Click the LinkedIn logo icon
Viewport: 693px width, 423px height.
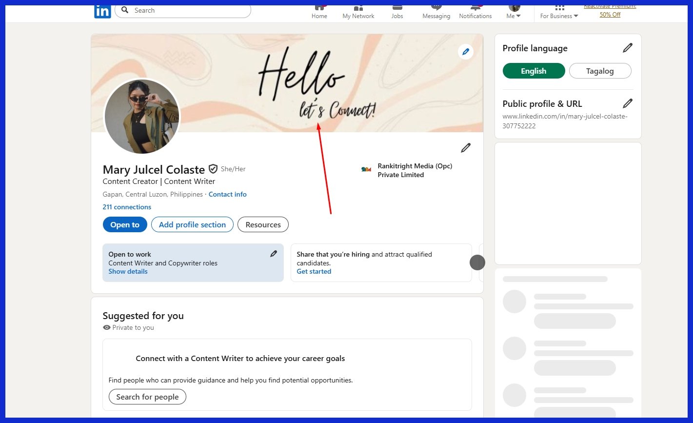coord(102,11)
